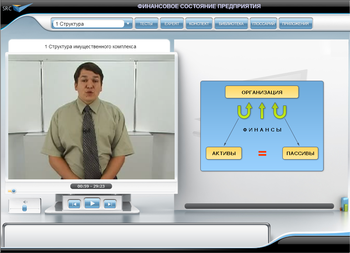The image size is (350, 253).
Task: Open the books icon at right edge
Action: point(345,204)
